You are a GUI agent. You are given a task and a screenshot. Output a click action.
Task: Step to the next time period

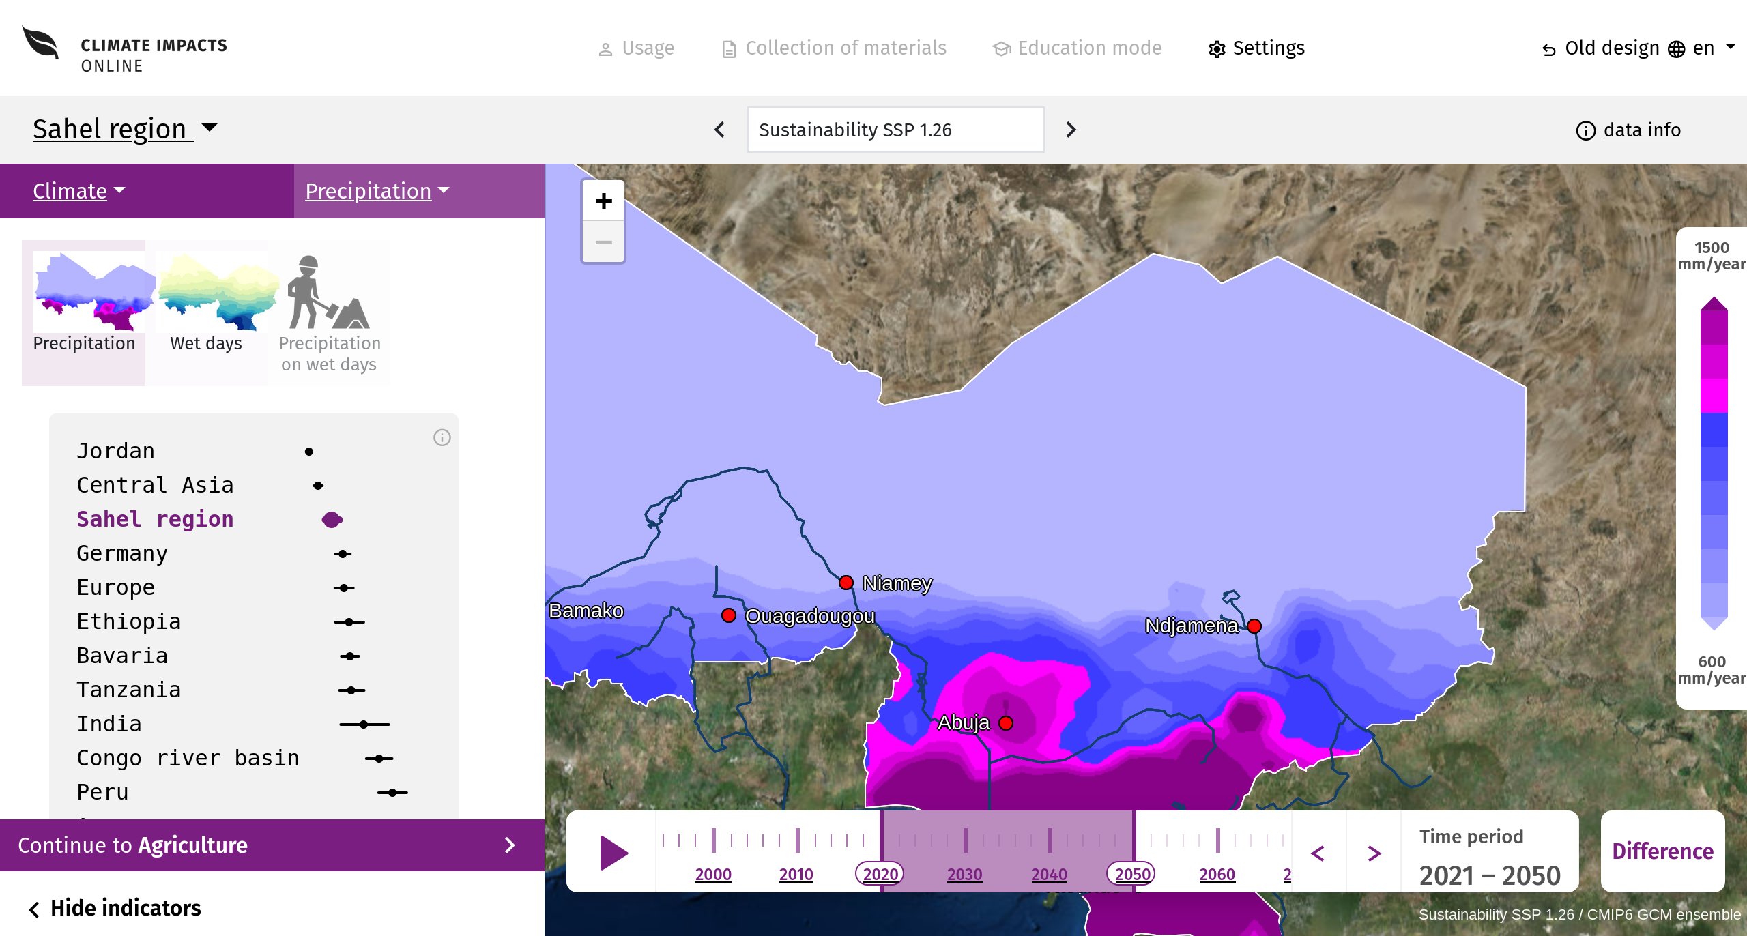1374,853
